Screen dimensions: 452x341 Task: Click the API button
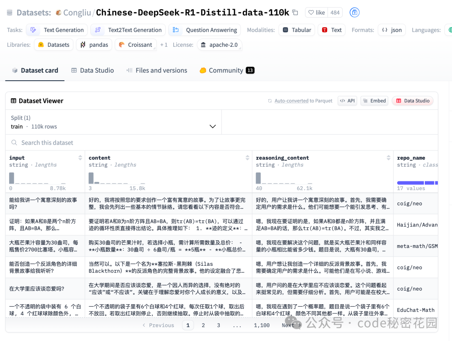347,101
